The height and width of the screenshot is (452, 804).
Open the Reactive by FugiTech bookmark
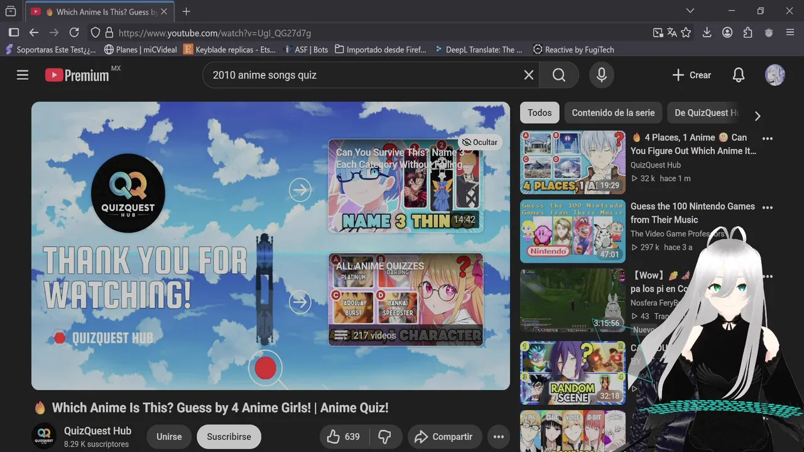coord(573,50)
